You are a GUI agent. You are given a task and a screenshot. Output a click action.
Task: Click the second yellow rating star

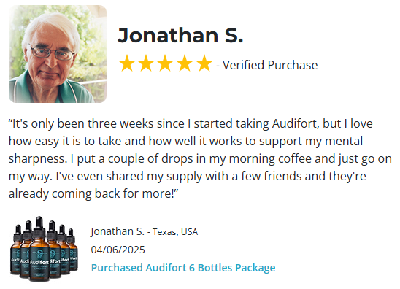tap(146, 63)
